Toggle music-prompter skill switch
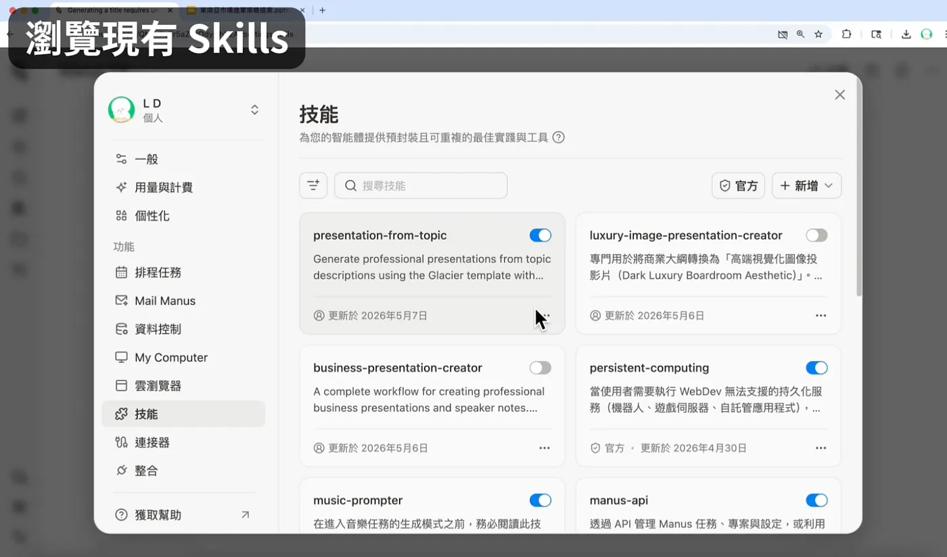The image size is (947, 557). 540,500
